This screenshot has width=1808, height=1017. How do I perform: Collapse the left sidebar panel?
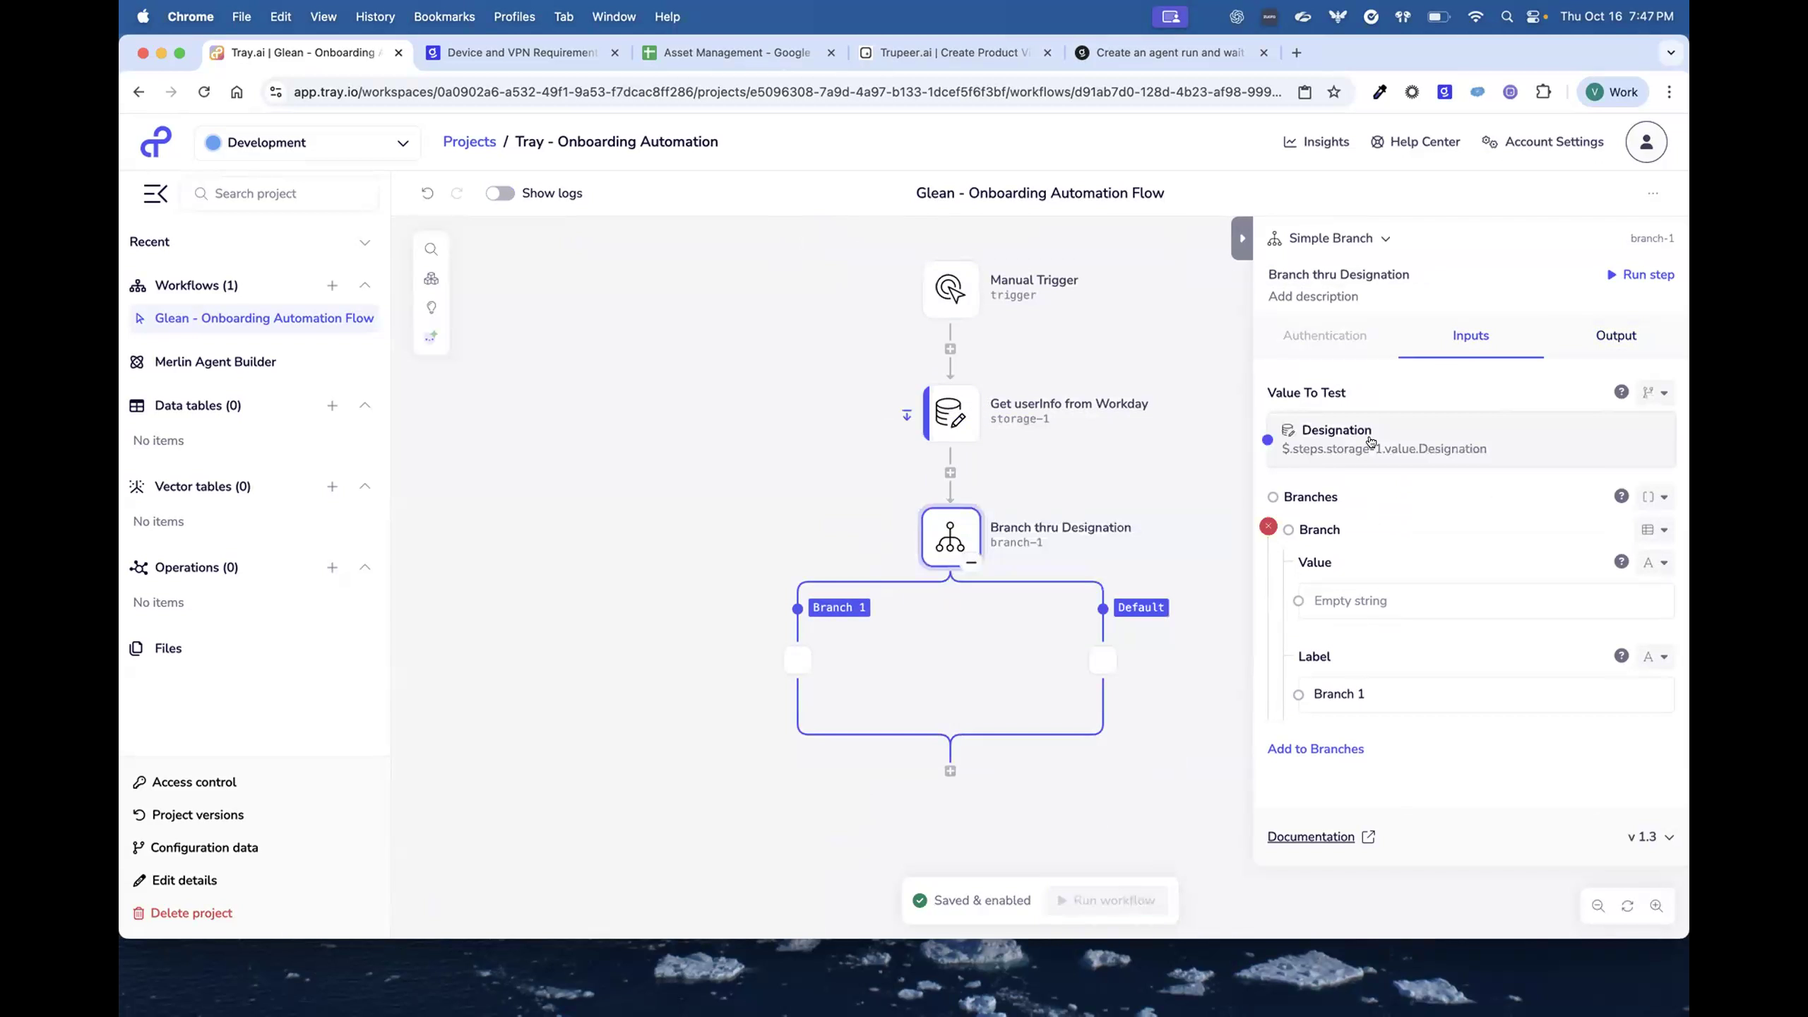pos(155,194)
